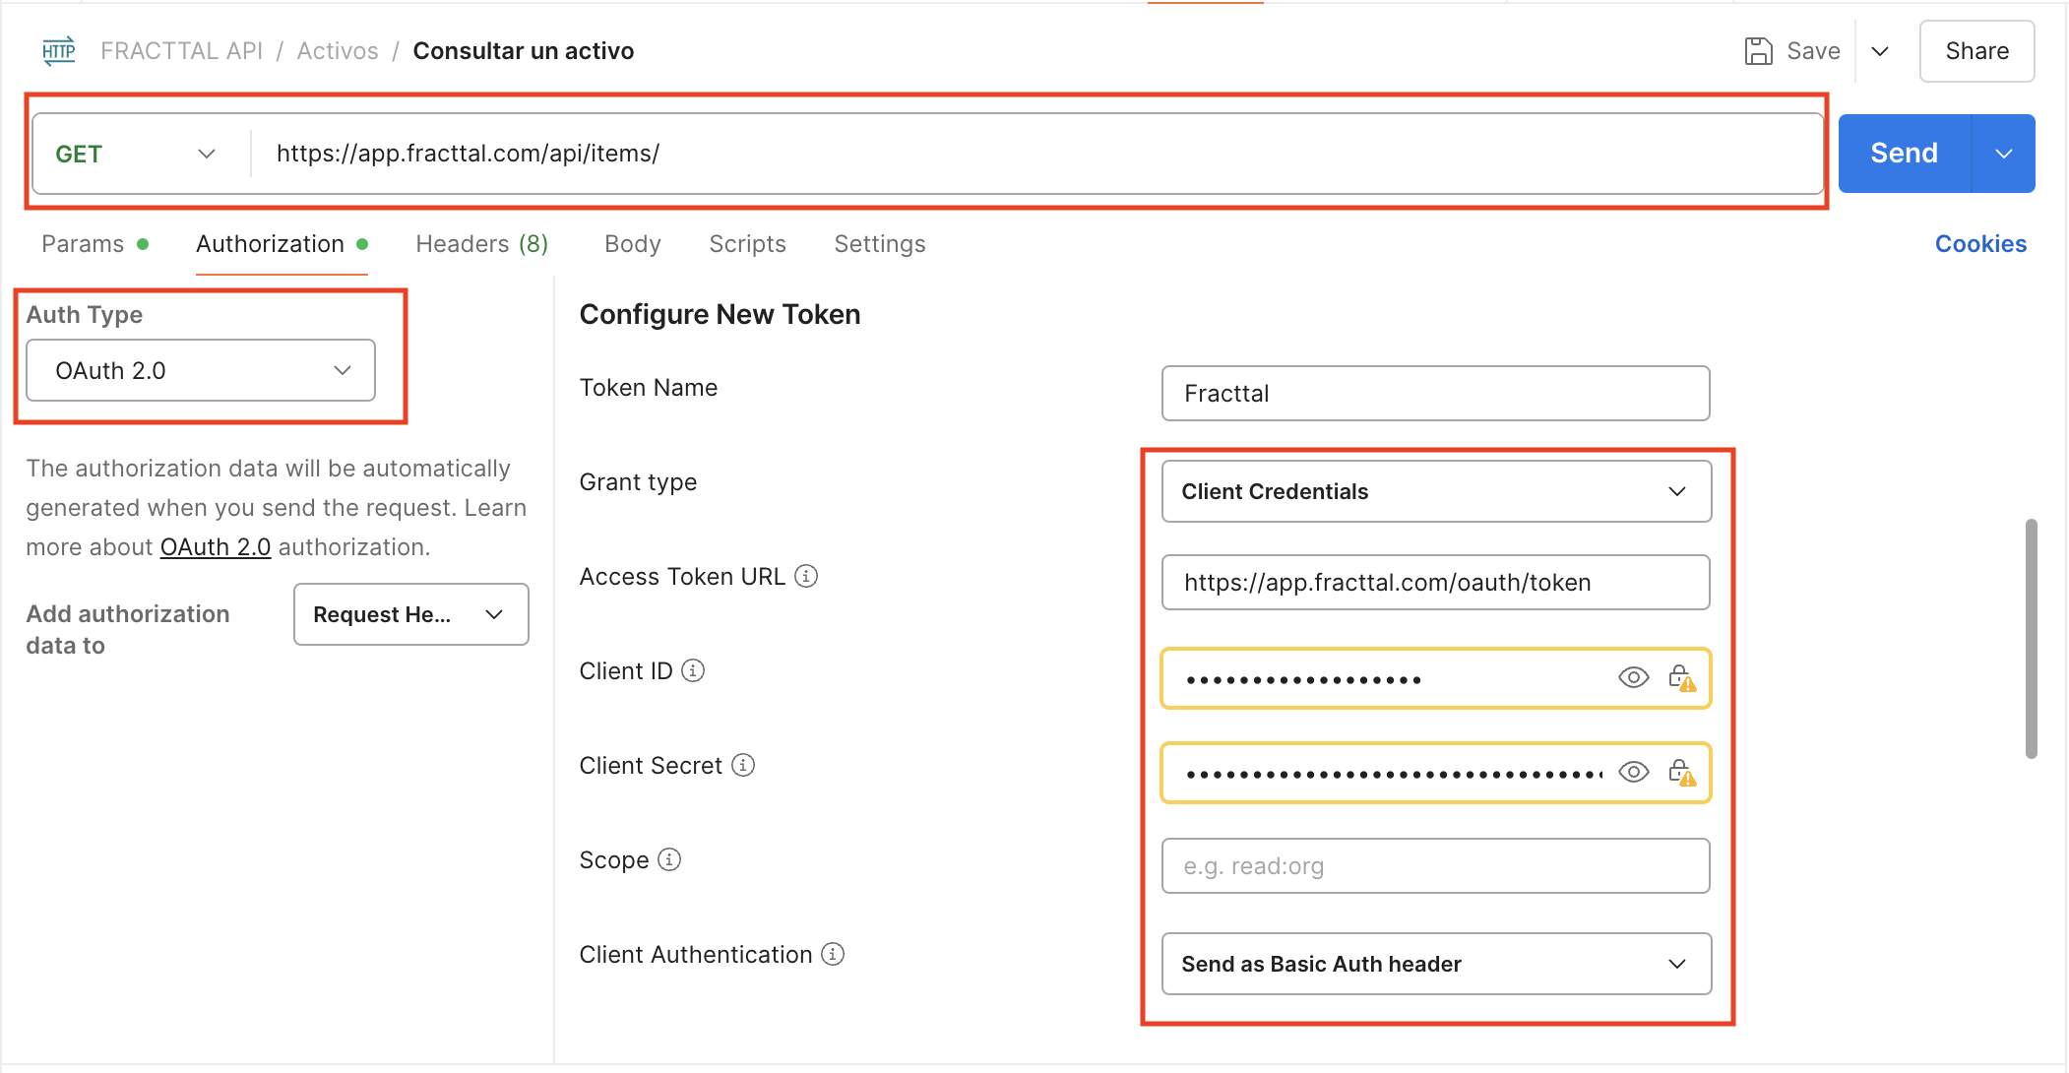Click the Token Name field containing Fracttal
Image resolution: width=2069 pixels, height=1073 pixels.
pyautogui.click(x=1435, y=394)
